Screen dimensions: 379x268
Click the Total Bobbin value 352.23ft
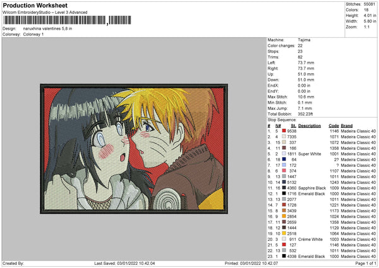[305, 114]
